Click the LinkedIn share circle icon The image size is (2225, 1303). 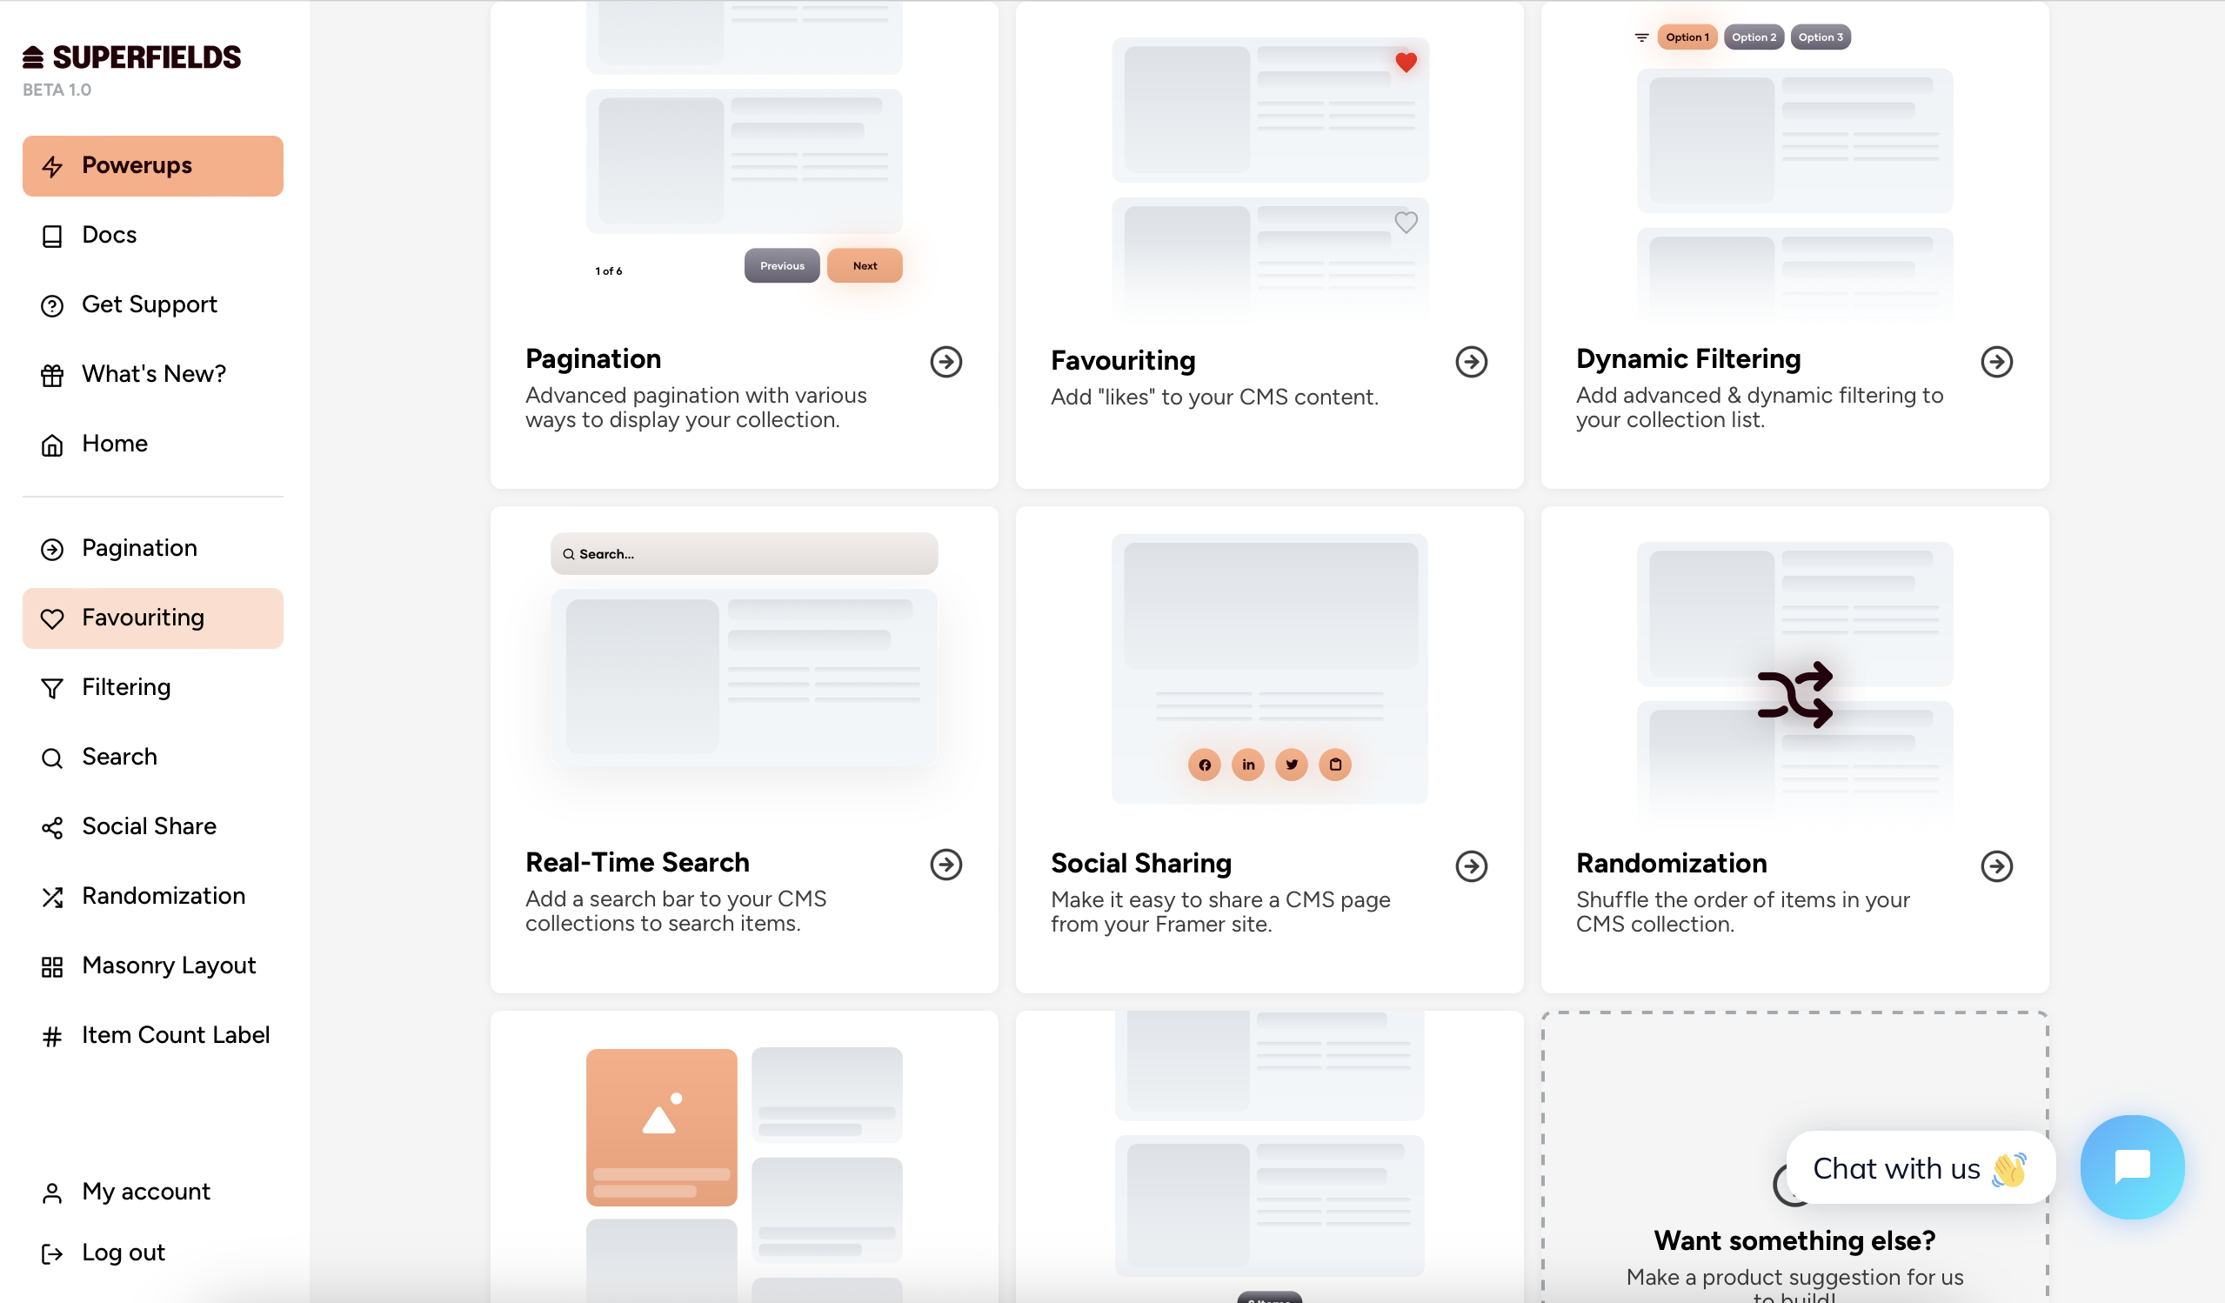click(x=1247, y=765)
